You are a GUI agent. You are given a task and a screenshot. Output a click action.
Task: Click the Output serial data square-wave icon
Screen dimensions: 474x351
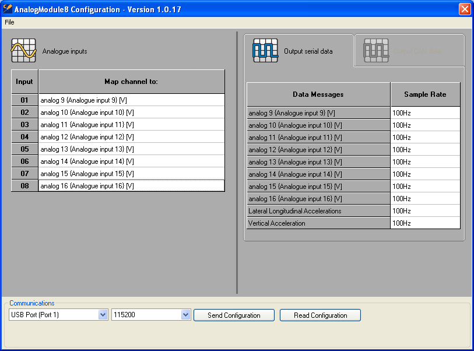265,51
